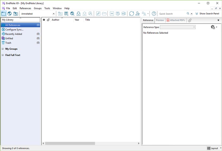Switch to Reference tab
Viewport: 222px width, 151px height.
click(x=148, y=20)
